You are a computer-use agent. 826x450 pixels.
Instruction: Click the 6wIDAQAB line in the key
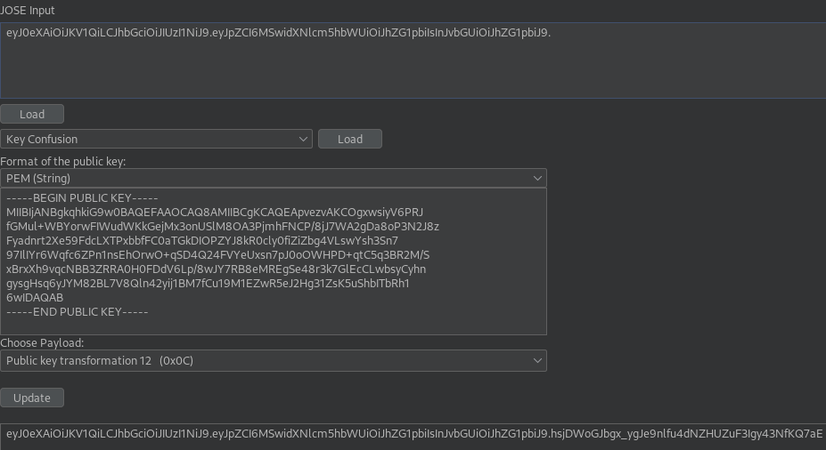click(35, 298)
